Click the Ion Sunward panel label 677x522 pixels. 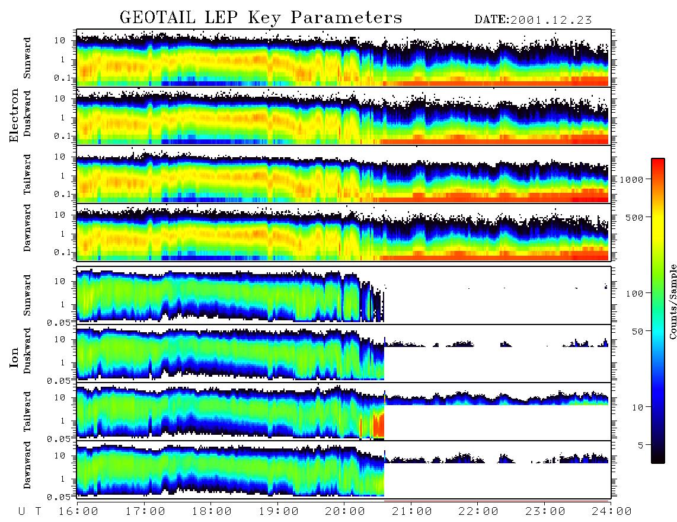[27, 295]
